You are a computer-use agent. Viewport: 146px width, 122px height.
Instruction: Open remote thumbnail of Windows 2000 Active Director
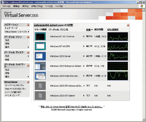point(40,76)
